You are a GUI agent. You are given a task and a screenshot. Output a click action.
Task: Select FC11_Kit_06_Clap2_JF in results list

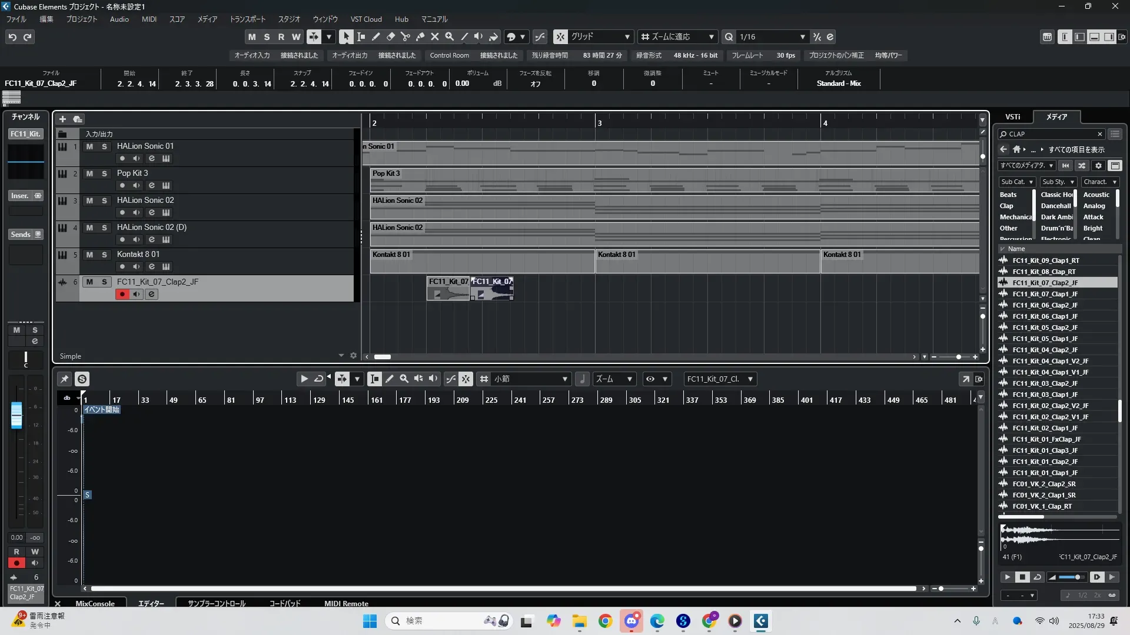pos(1045,305)
